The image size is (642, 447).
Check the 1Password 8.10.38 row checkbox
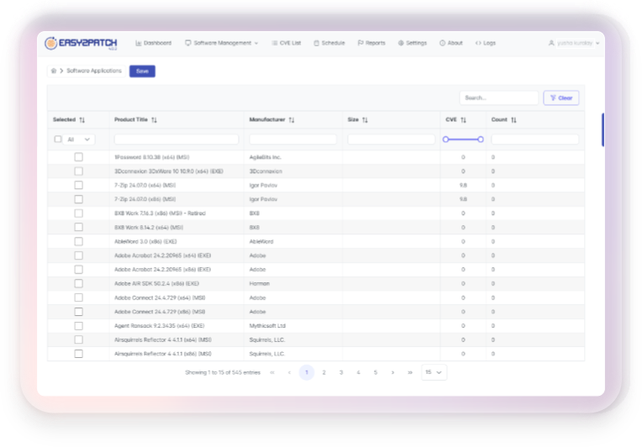79,157
